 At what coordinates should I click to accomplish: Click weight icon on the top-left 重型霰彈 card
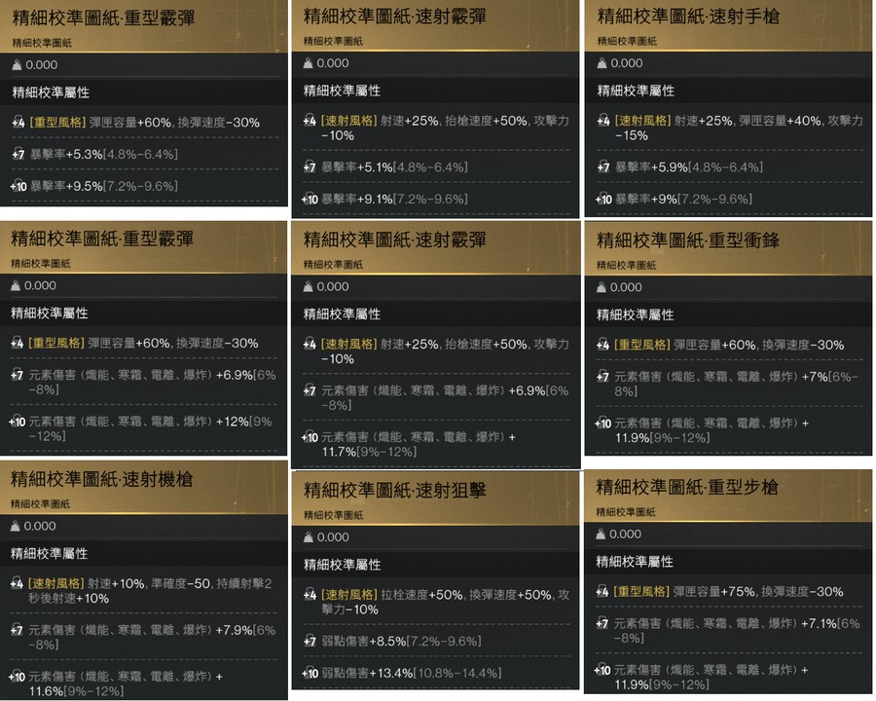(17, 65)
